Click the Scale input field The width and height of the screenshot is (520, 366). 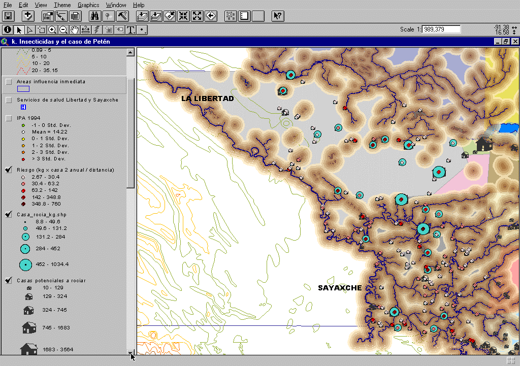pos(441,29)
